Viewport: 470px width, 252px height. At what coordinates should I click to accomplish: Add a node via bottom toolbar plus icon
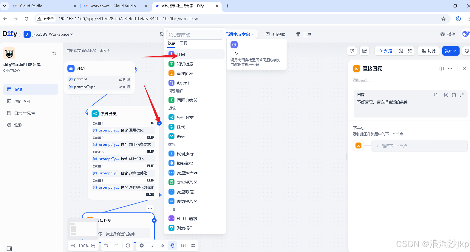(x=142, y=245)
